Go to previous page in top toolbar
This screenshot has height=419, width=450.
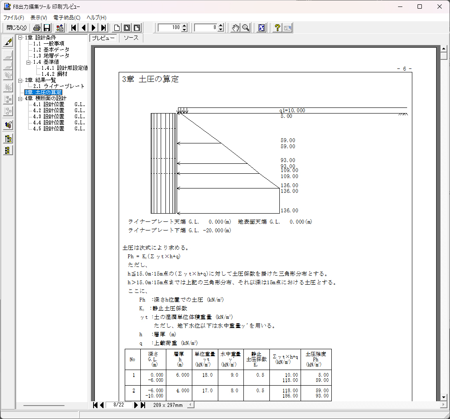pyautogui.click(x=84, y=28)
